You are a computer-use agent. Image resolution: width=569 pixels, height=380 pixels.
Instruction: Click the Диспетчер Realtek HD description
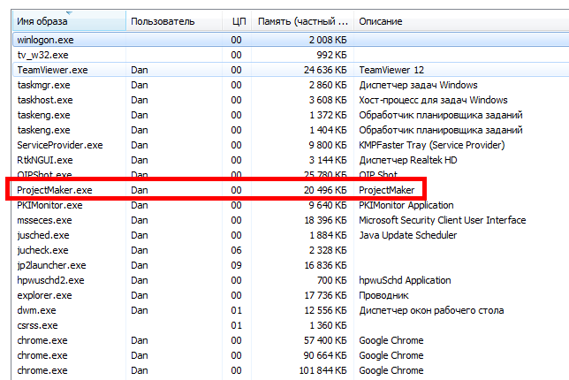coord(408,160)
